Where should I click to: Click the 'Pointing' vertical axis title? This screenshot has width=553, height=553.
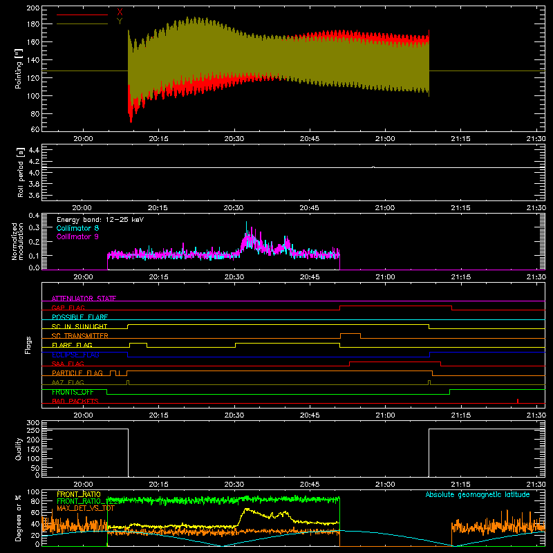coord(19,68)
